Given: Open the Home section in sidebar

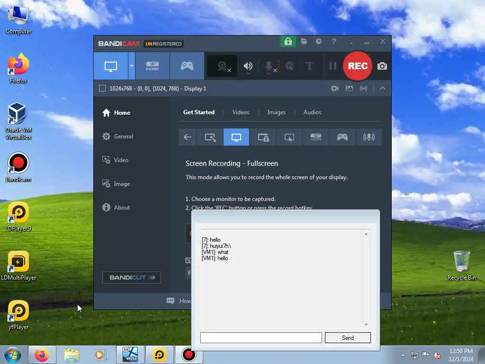Looking at the screenshot, I should 117,113.
